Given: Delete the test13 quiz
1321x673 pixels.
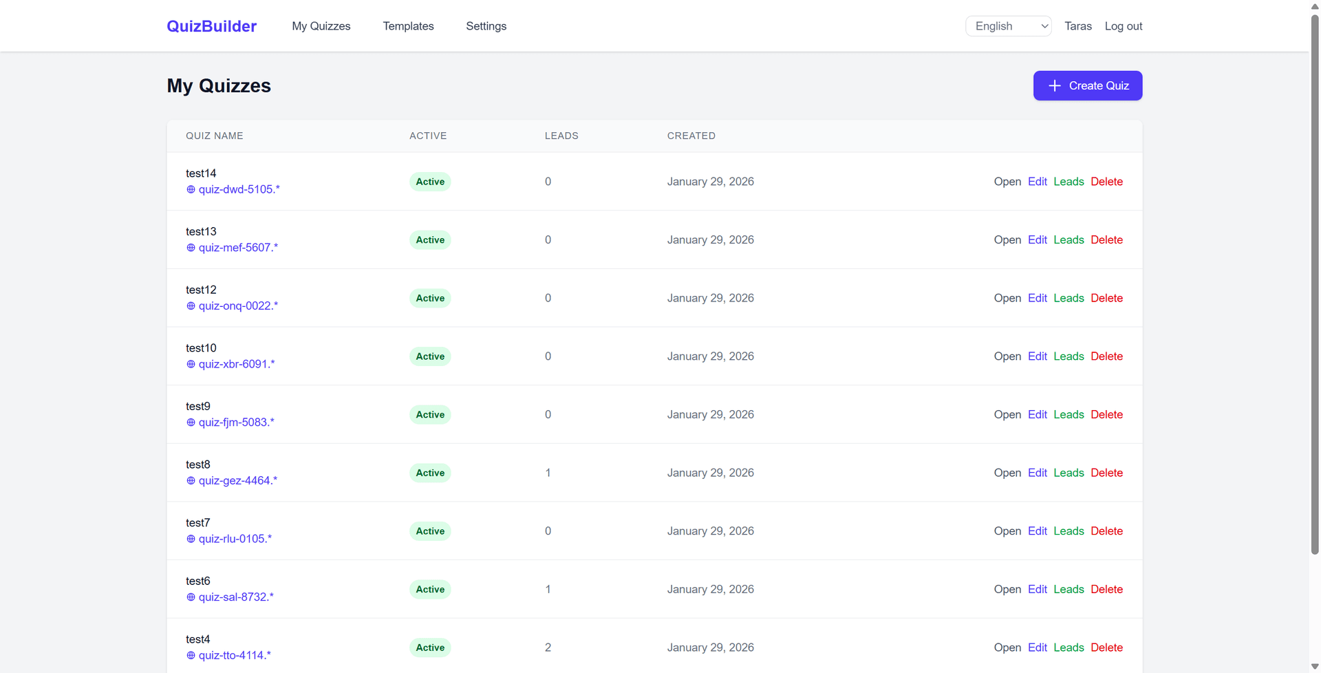Looking at the screenshot, I should coord(1106,240).
